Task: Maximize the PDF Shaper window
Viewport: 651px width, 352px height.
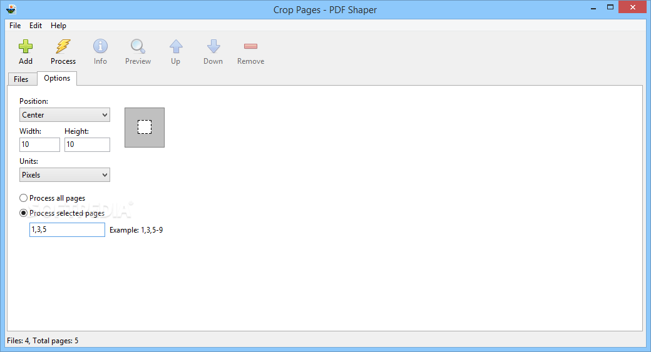Action: click(610, 8)
